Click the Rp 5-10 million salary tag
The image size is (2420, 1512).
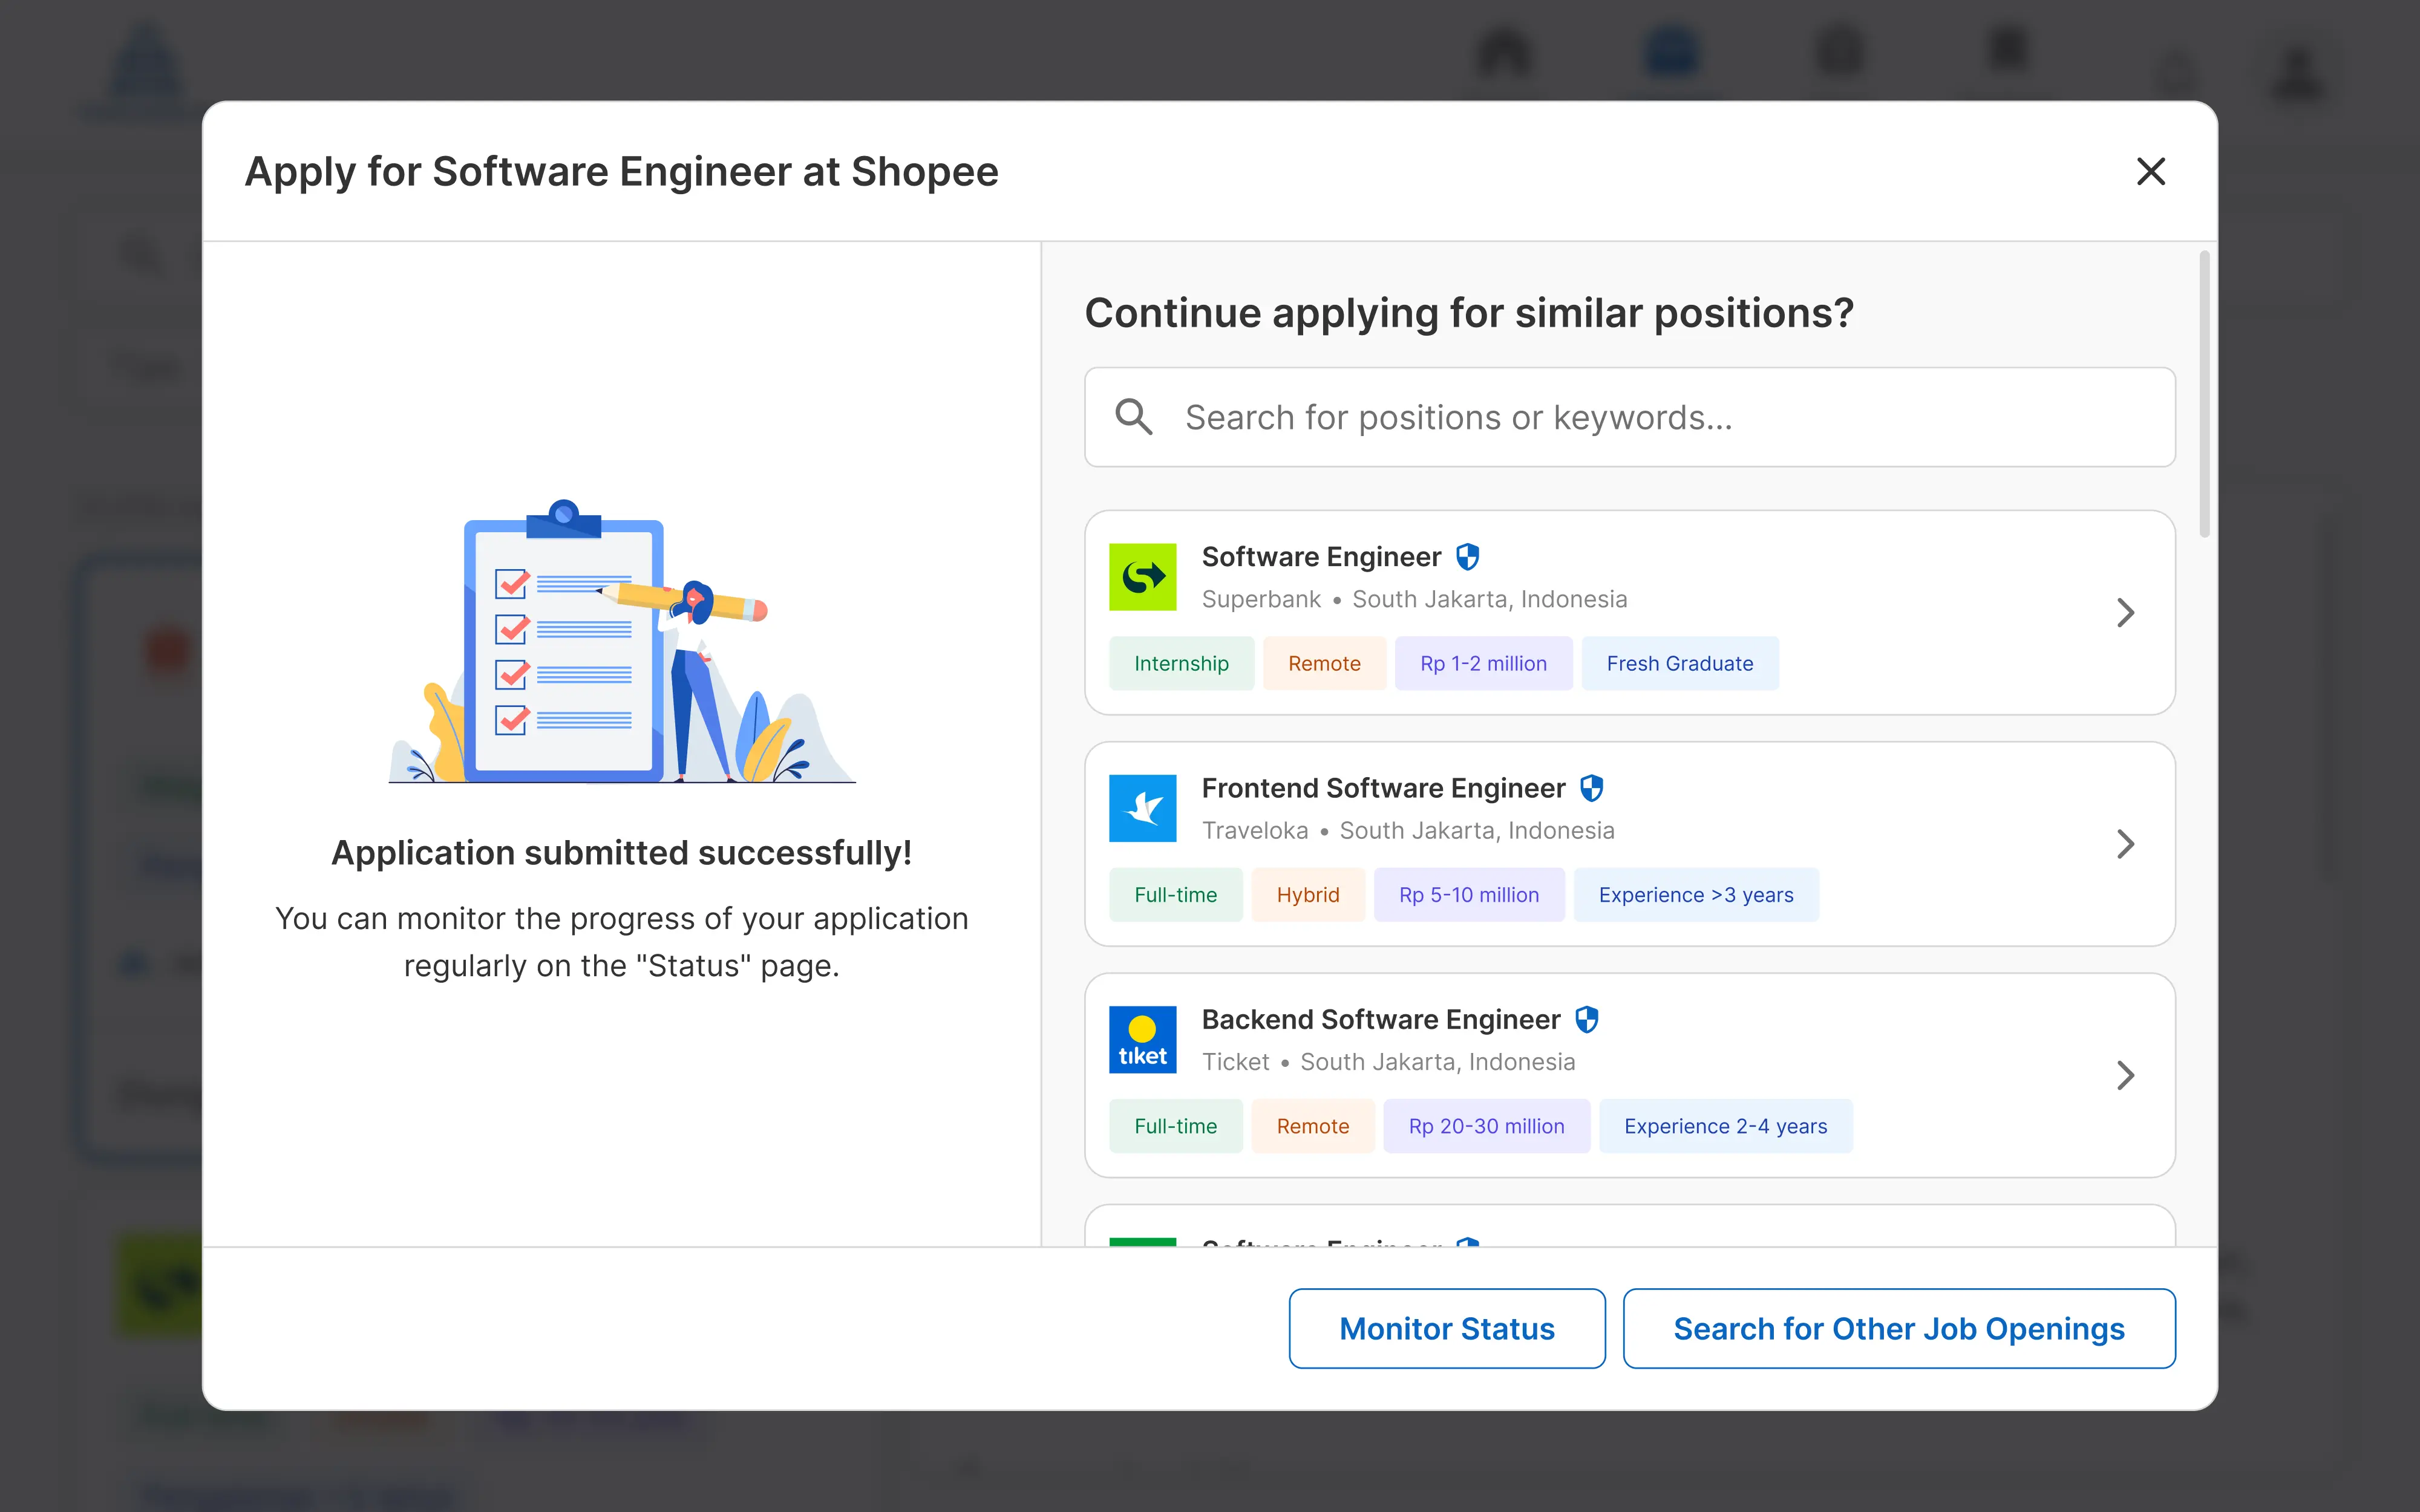(x=1468, y=895)
